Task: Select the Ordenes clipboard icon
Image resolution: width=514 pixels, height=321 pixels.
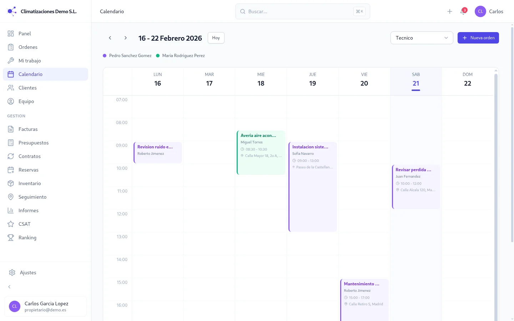Action: coord(11,47)
